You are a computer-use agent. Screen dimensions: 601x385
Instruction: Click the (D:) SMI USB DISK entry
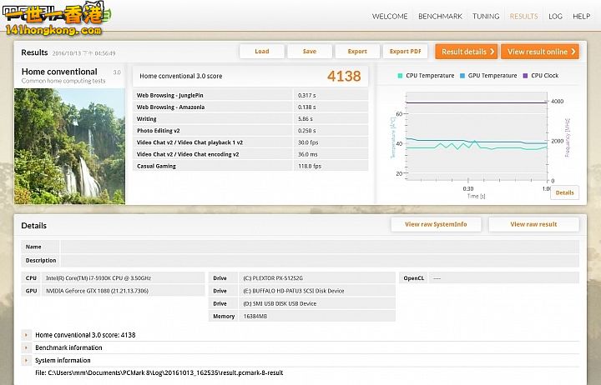click(x=280, y=303)
